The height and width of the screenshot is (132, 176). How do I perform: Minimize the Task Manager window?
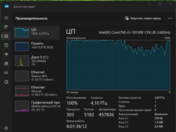click(x=150, y=4)
